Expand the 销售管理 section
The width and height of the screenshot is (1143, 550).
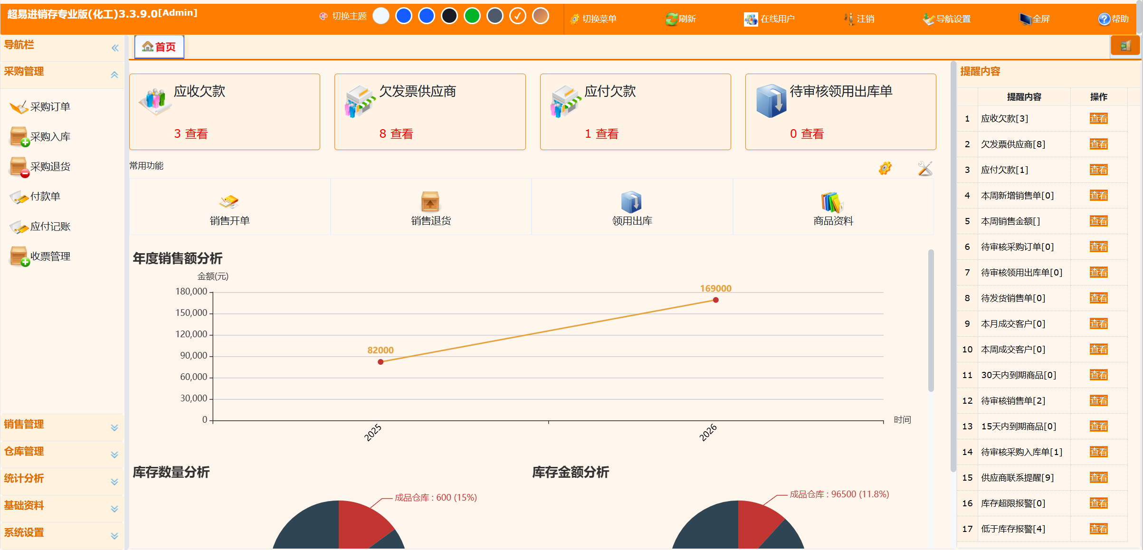point(62,425)
